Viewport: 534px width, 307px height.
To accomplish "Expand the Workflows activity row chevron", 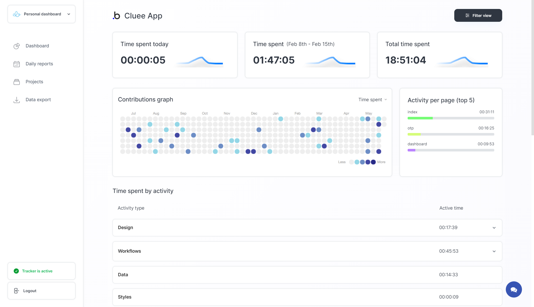I will (494, 251).
